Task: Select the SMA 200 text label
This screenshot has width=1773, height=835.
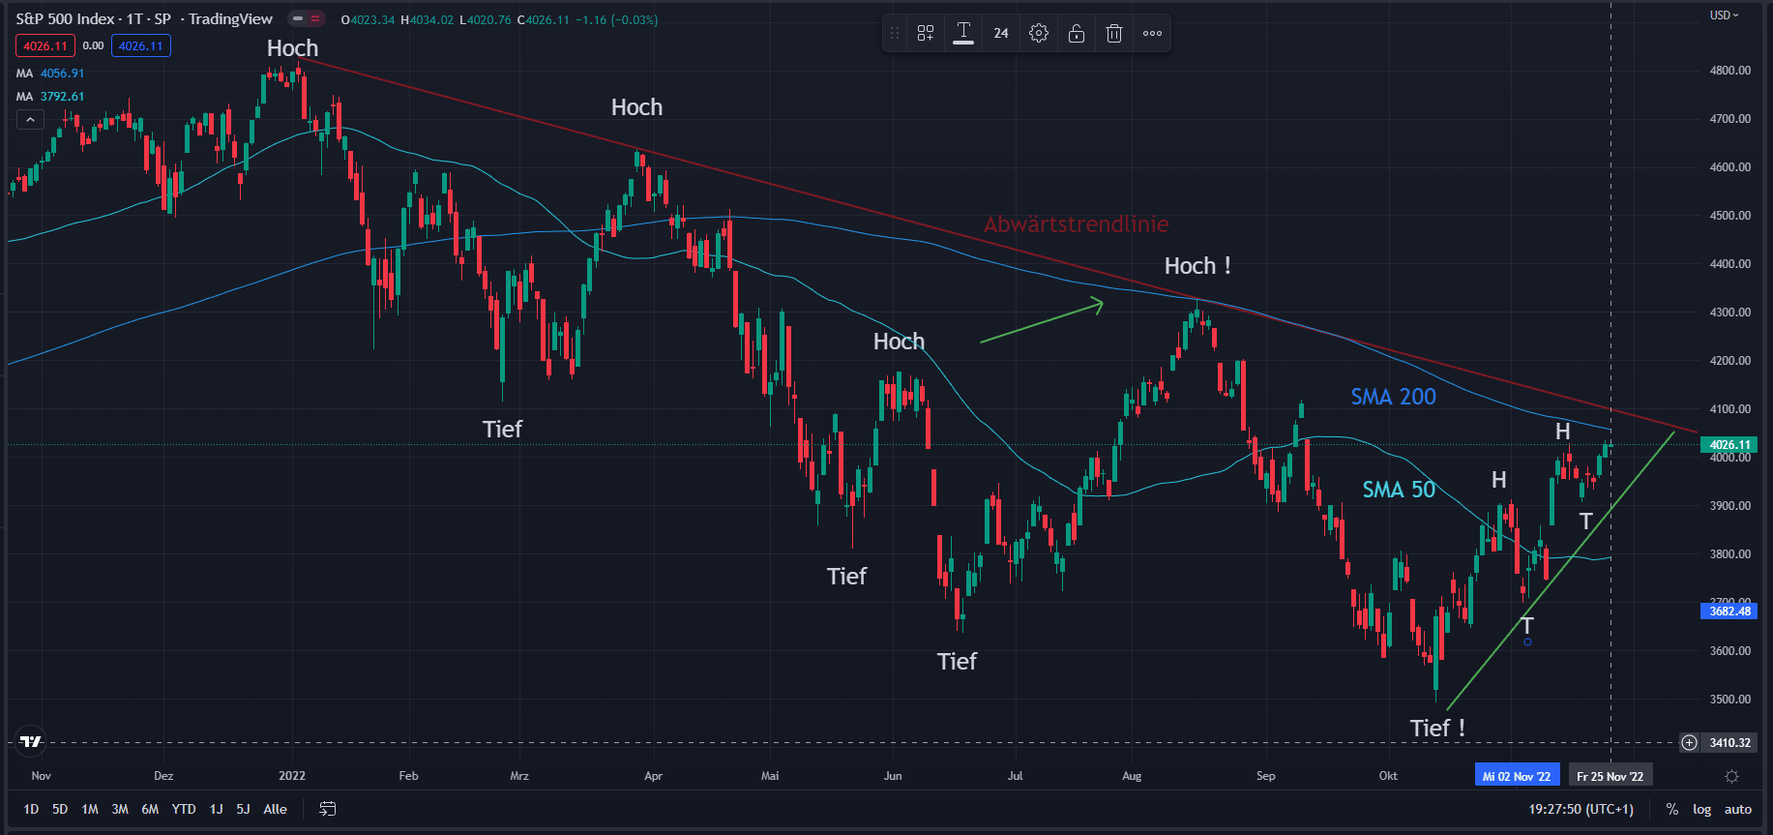Action: click(x=1393, y=397)
